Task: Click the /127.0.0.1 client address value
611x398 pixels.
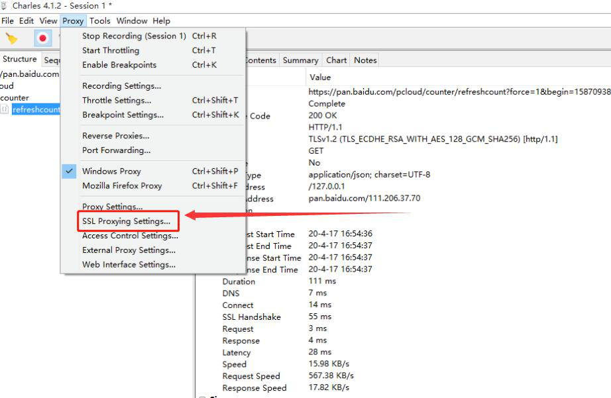Action: (x=327, y=186)
